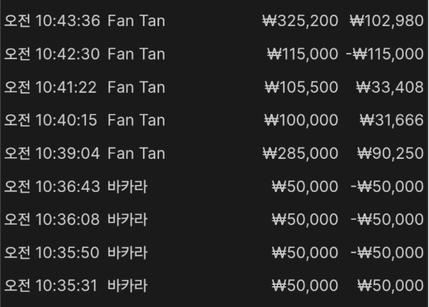
Task: Select the 10:41:22 Fan Tan row
Action: [214, 87]
